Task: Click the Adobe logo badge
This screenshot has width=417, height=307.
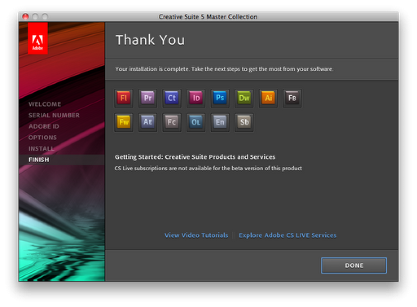Action: click(38, 38)
